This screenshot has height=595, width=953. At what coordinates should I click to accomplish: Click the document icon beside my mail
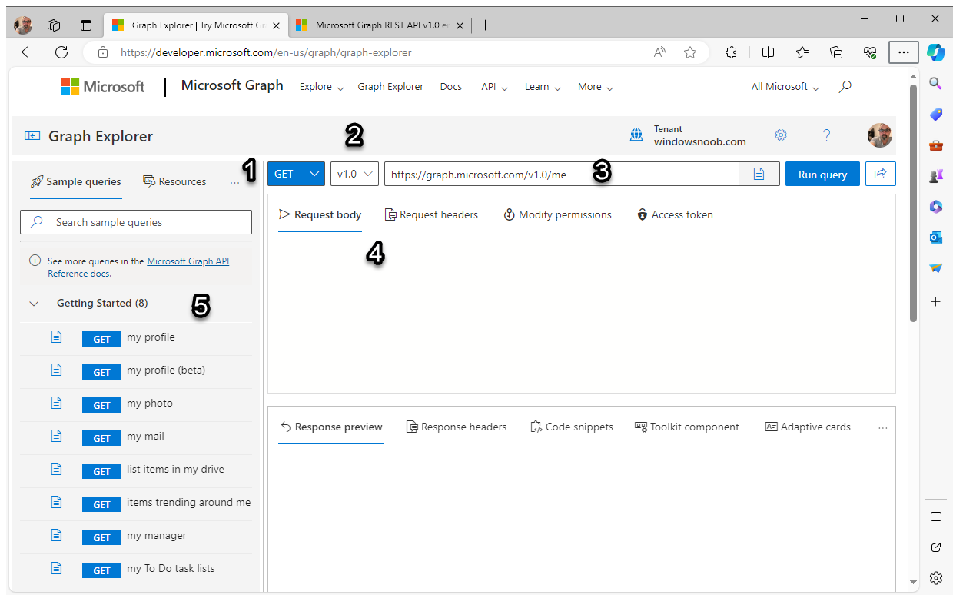56,436
